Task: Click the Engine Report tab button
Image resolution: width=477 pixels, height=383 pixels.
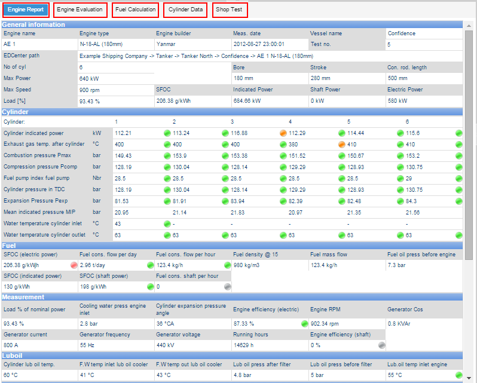Action: coord(26,10)
